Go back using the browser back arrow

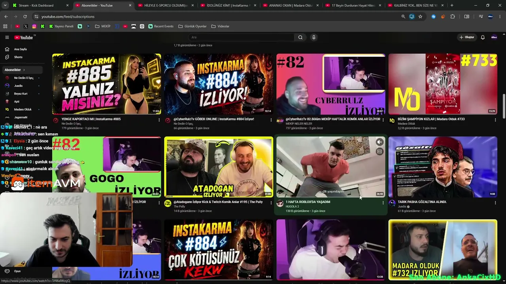(6, 17)
